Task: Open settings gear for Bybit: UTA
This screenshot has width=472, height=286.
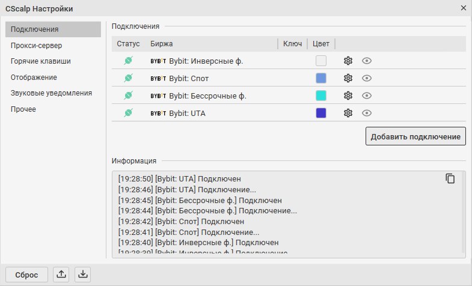Action: (348, 113)
